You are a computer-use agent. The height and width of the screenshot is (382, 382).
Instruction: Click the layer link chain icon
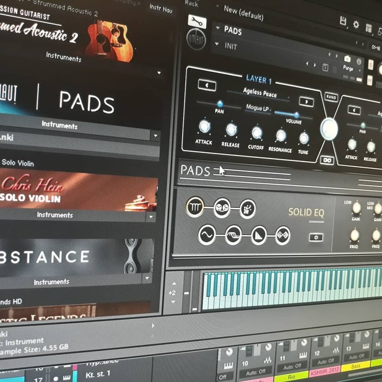point(326,160)
